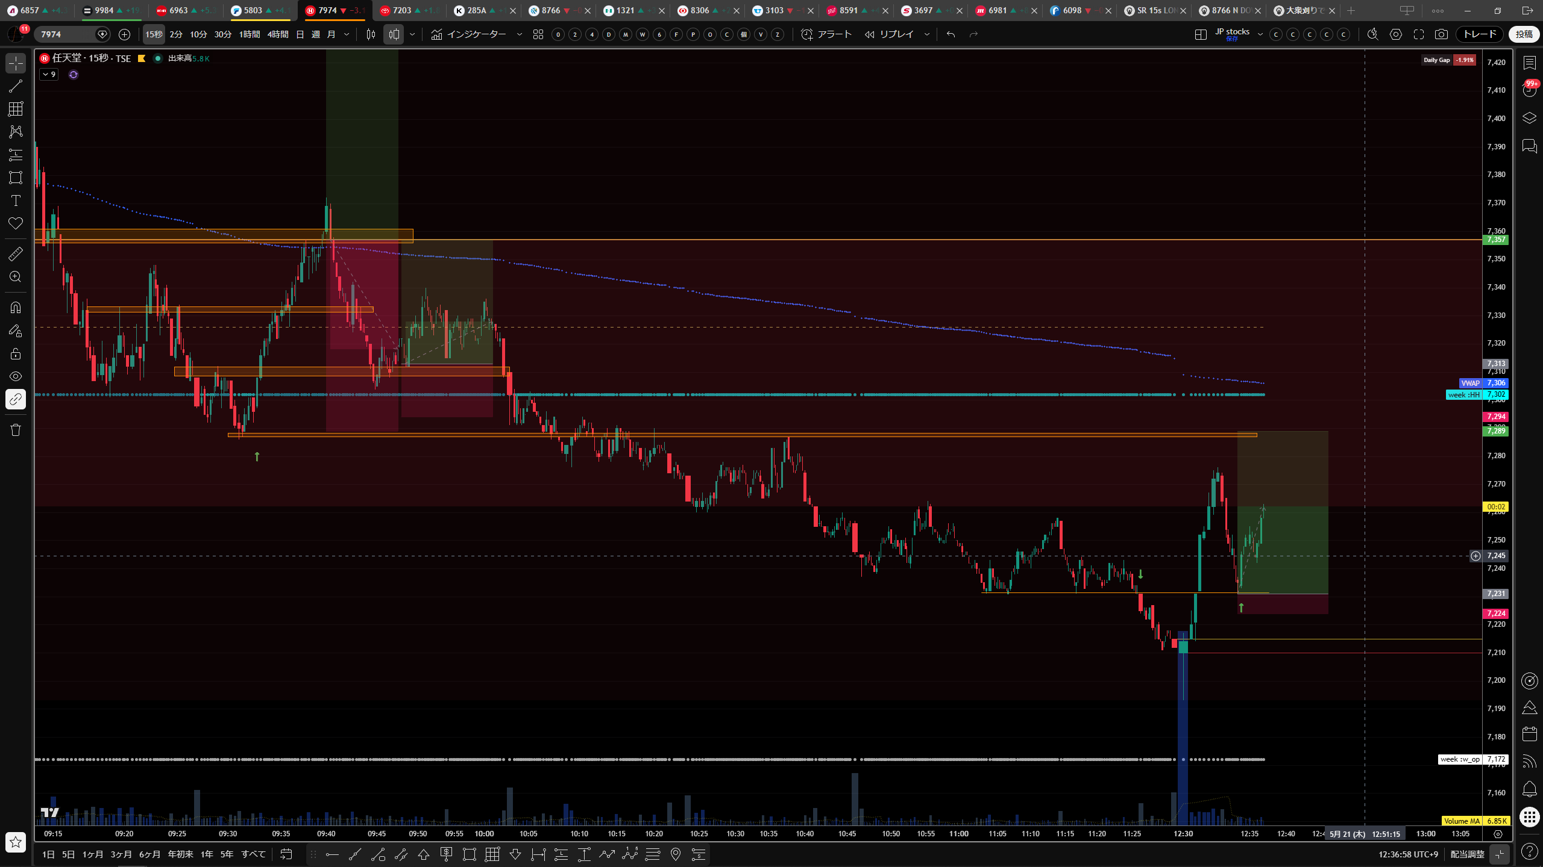Open the alerts panel with 99+ badge
This screenshot has height=867, width=1543.
point(1530,90)
